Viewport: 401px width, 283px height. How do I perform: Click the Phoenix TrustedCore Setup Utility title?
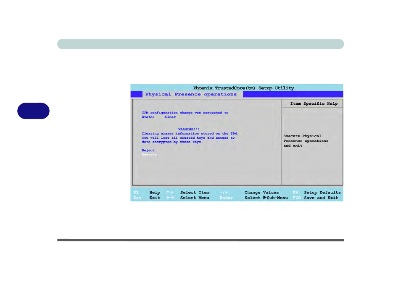243,88
